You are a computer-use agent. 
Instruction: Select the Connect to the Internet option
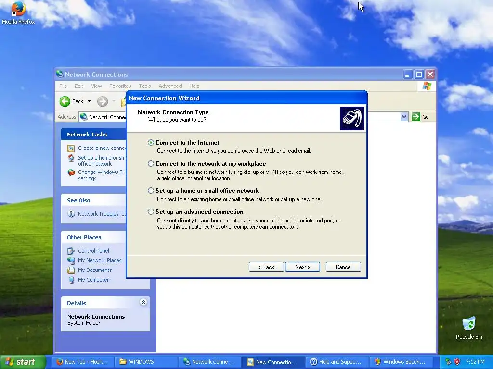tap(151, 142)
